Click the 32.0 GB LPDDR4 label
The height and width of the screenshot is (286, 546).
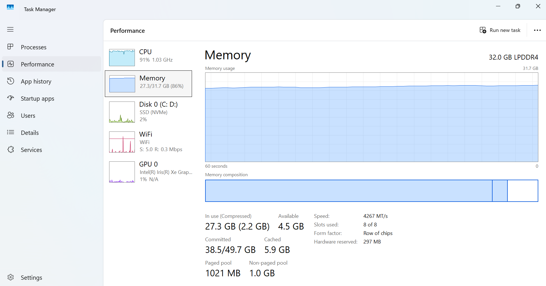(x=513, y=57)
